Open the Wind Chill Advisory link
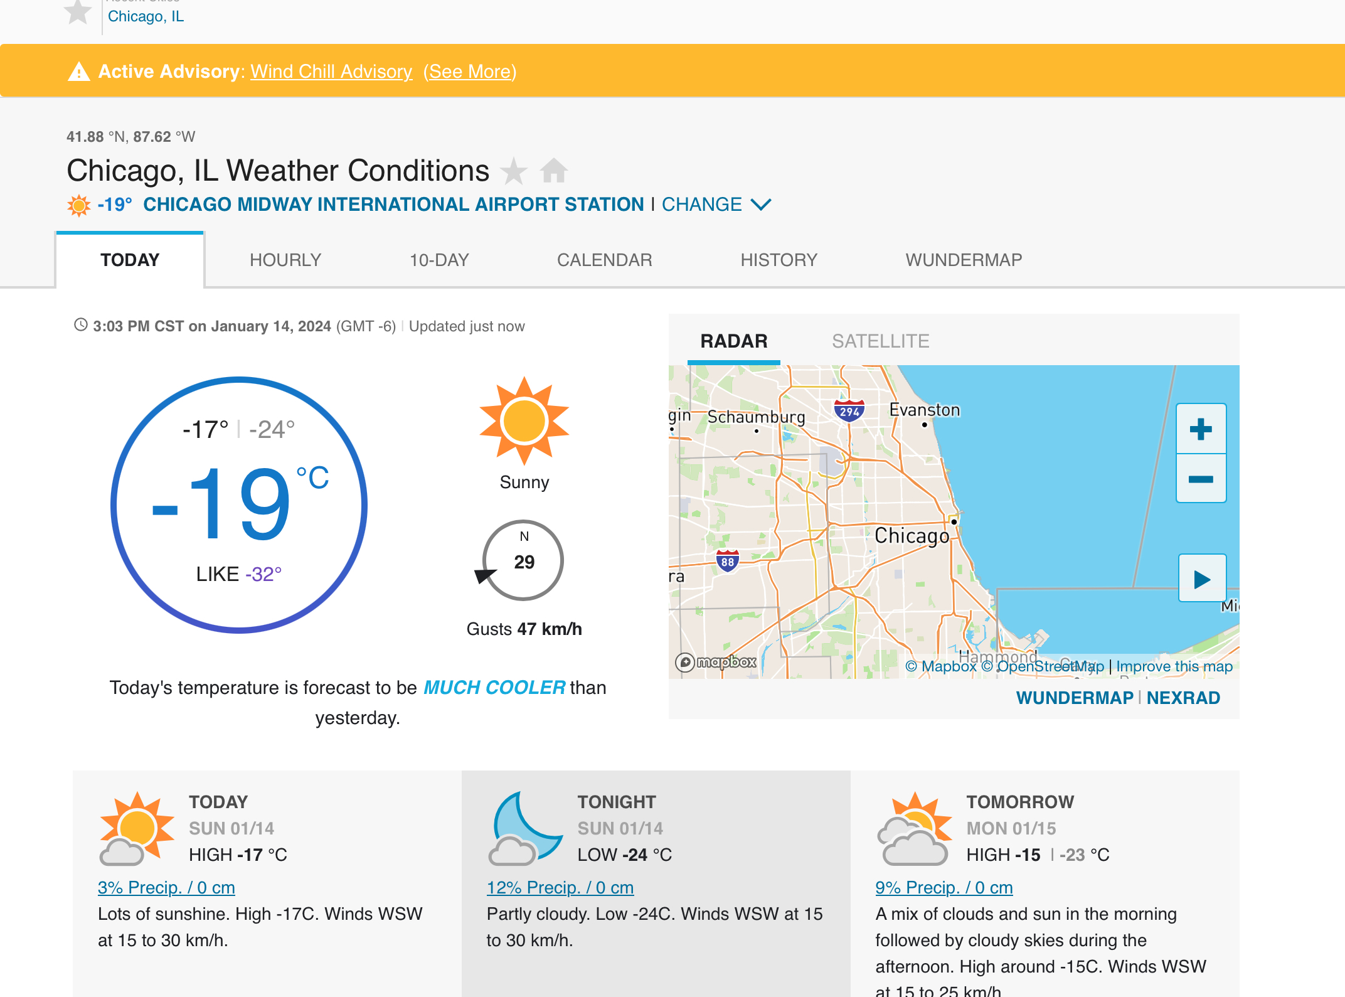 [x=331, y=72]
